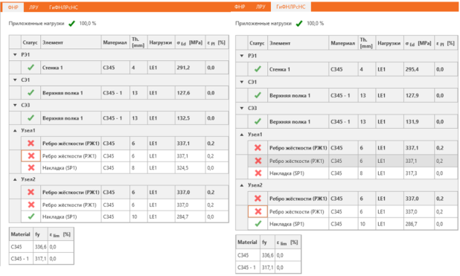Click red cross in selected grey Узел1 row, right

(x=258, y=161)
